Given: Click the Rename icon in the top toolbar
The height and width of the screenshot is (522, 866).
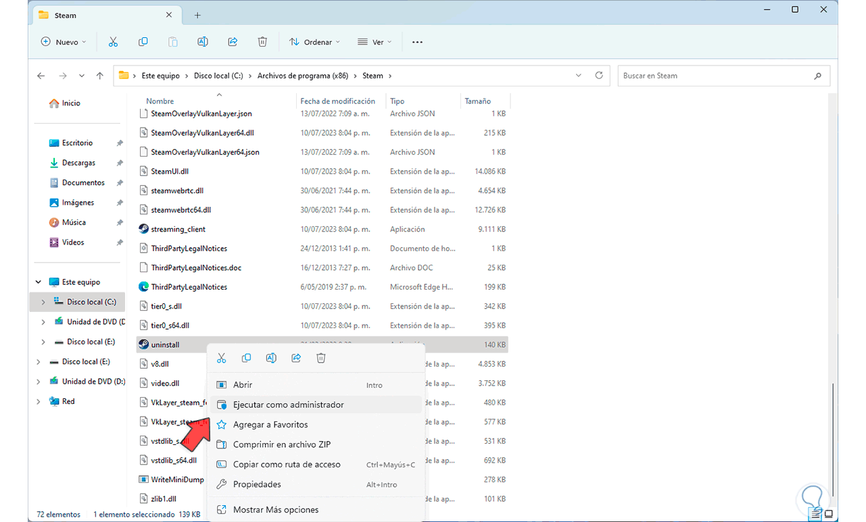Looking at the screenshot, I should (x=203, y=42).
